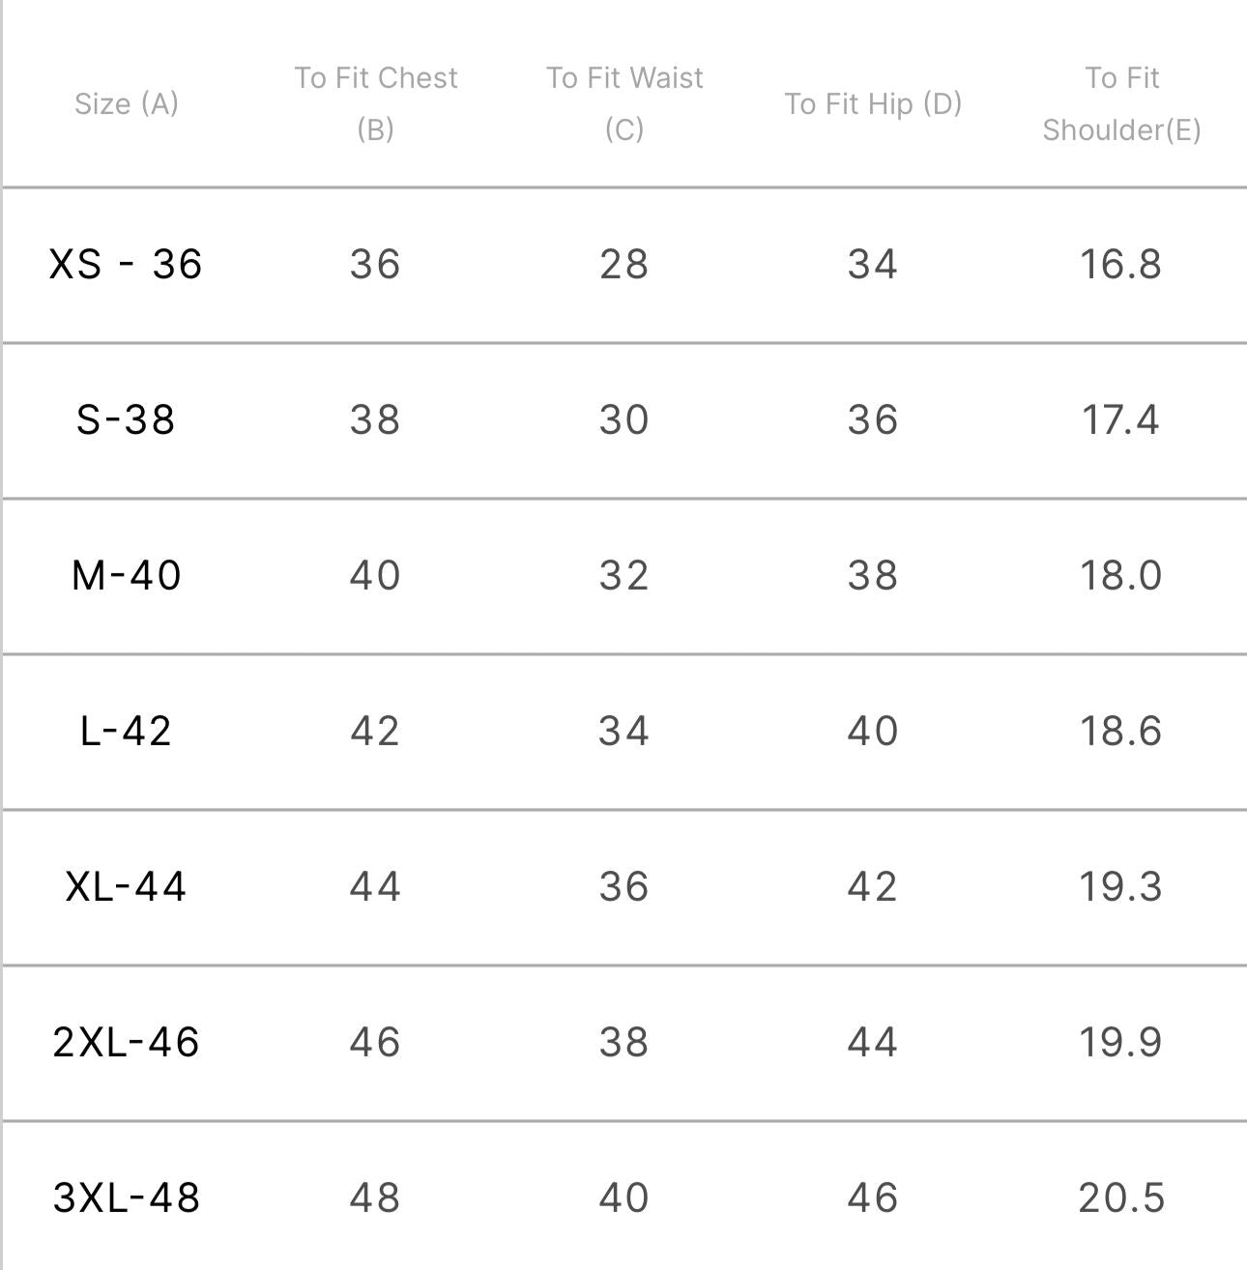Click the L-42 size label
Image resolution: width=1247 pixels, height=1270 pixels.
pyautogui.click(x=126, y=731)
